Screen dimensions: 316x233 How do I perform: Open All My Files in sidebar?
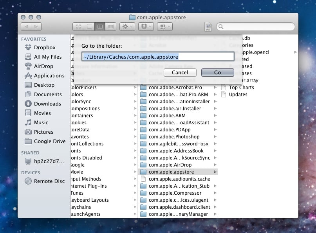point(44,57)
